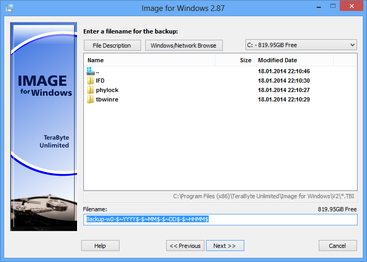This screenshot has width=367, height=262.
Task: Sort list by Name column header
Action: tap(149, 60)
